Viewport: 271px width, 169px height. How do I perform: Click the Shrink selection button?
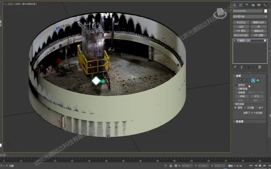click(242, 96)
